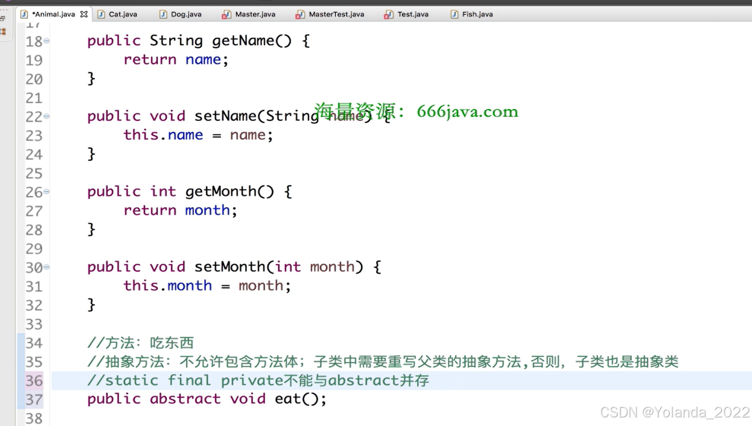752x426 pixels.
Task: Click 'public void setMonth(int month) {' declaration
Action: point(234,267)
